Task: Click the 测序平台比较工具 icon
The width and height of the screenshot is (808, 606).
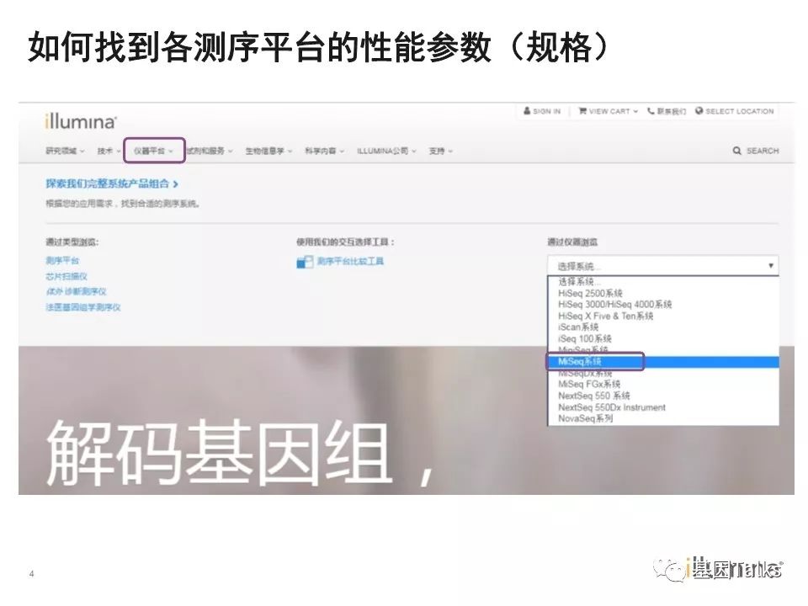Action: [x=305, y=263]
